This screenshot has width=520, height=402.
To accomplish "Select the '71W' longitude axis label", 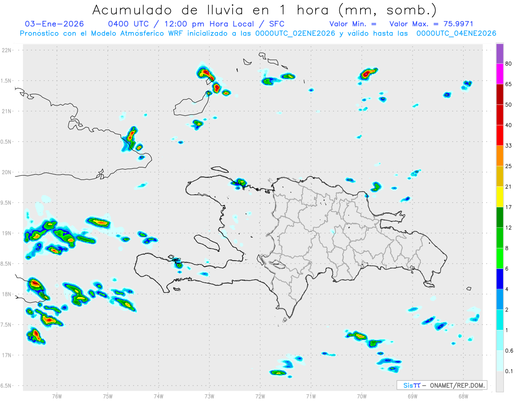I will coord(311,396).
